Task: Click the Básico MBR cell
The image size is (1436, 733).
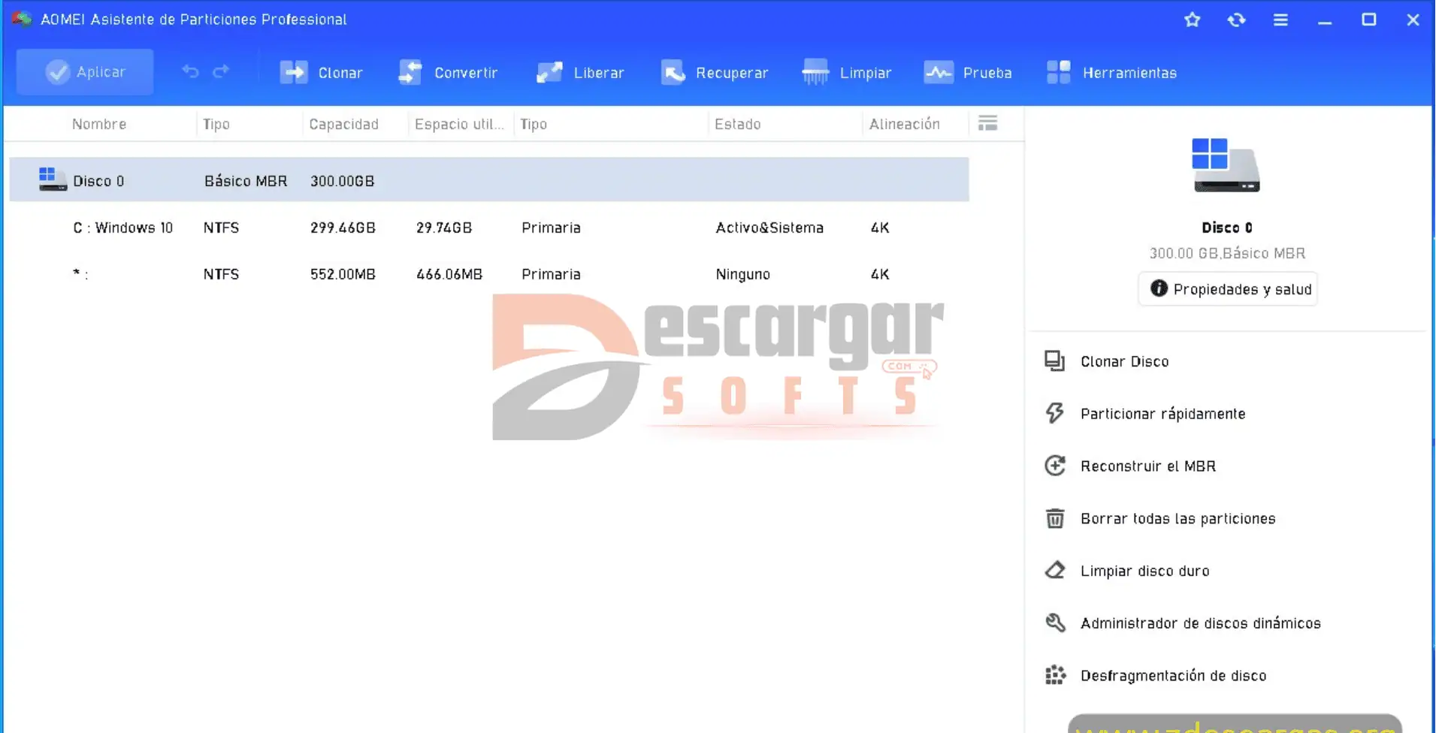Action: tap(245, 181)
